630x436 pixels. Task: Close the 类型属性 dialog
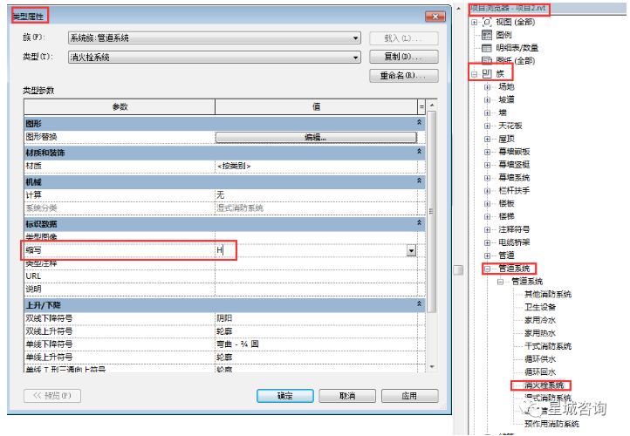[x=435, y=17]
